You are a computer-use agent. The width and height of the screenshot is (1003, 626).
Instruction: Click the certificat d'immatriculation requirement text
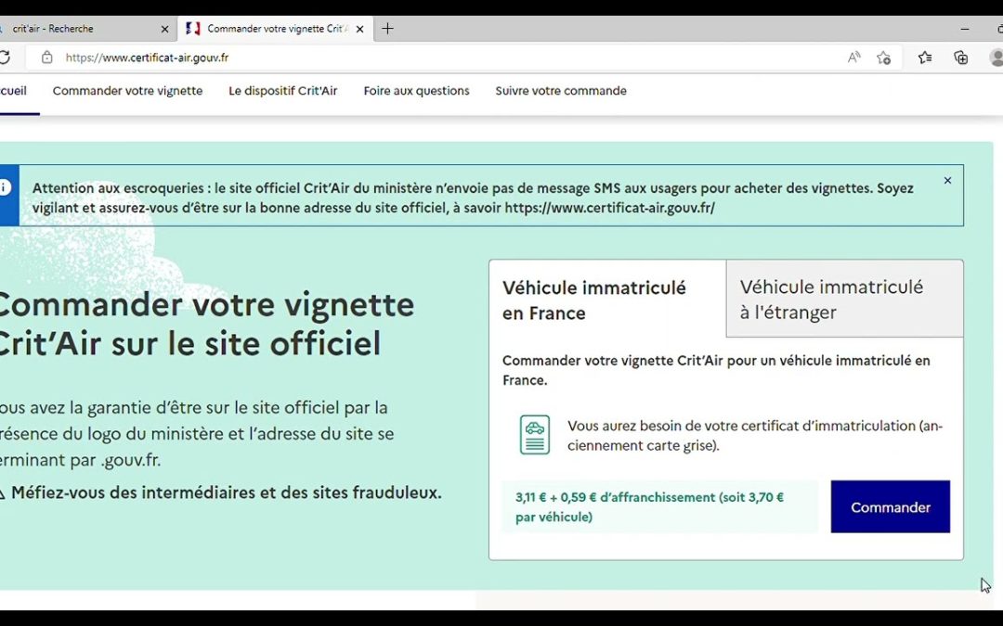click(x=755, y=435)
